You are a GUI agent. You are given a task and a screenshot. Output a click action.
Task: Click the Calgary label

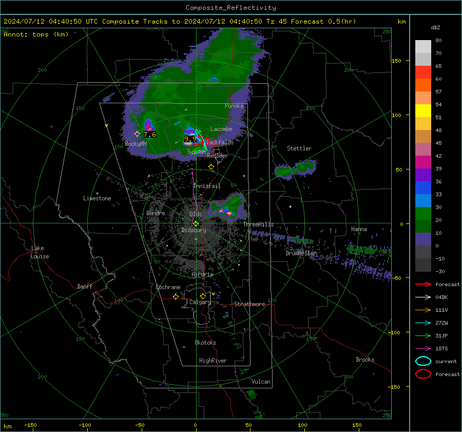coord(200,302)
